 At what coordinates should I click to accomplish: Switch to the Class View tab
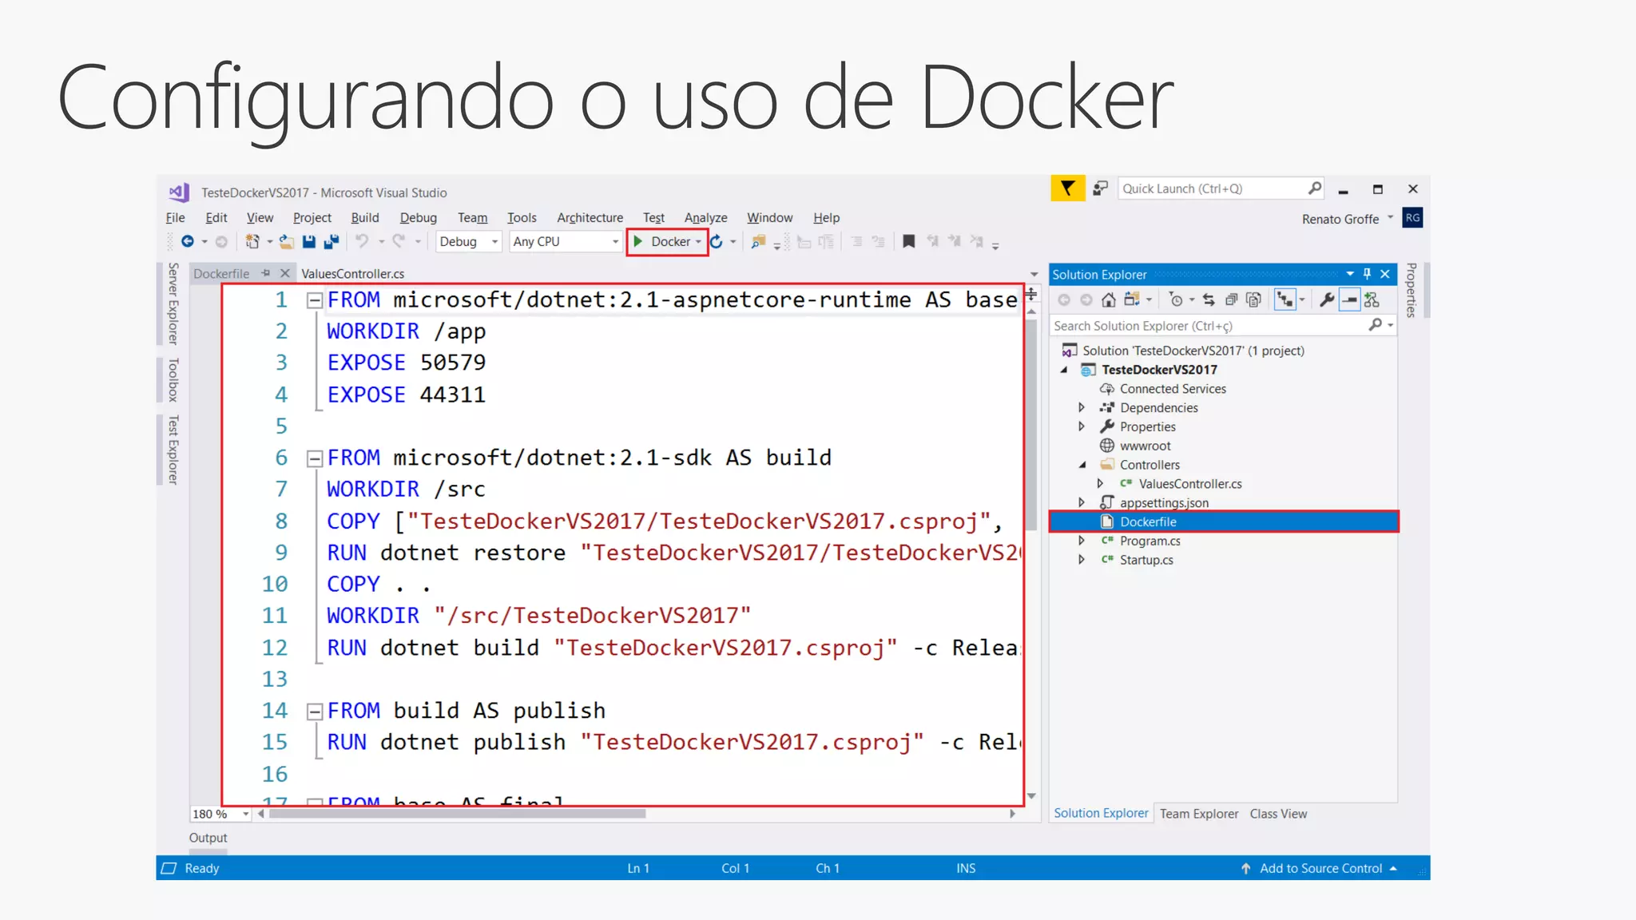point(1278,814)
